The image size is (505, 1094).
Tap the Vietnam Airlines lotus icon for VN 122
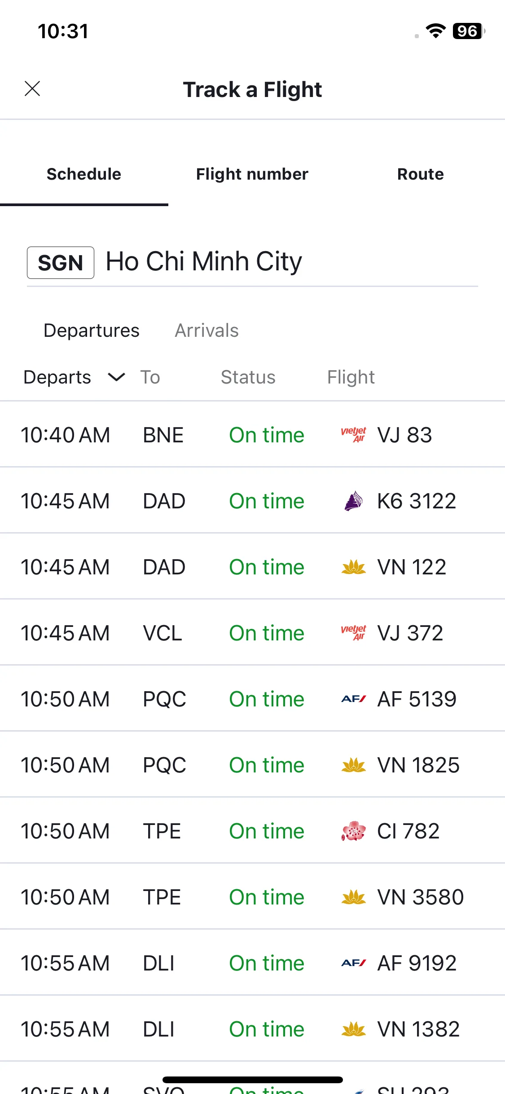tap(353, 567)
